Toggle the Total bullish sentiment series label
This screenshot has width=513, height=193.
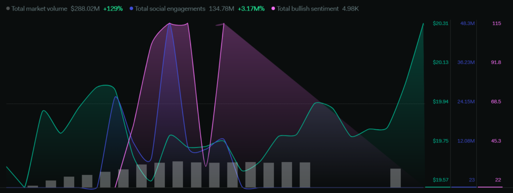(x=308, y=9)
